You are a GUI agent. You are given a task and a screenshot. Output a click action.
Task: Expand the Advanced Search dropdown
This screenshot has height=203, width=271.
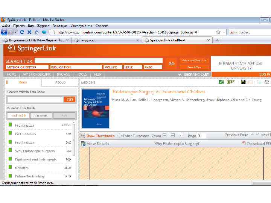[194, 61]
